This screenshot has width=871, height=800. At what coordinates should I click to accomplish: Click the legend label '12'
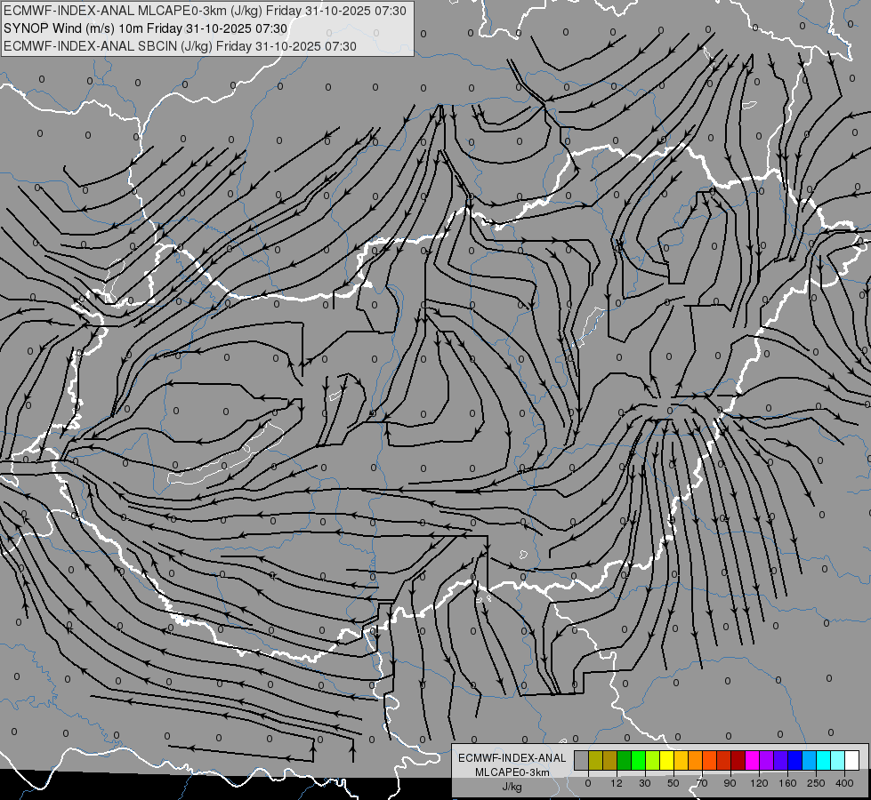(617, 783)
